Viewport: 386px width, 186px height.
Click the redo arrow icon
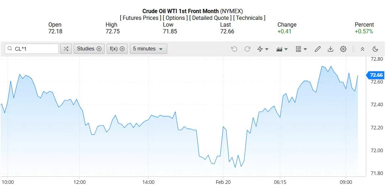point(247,49)
